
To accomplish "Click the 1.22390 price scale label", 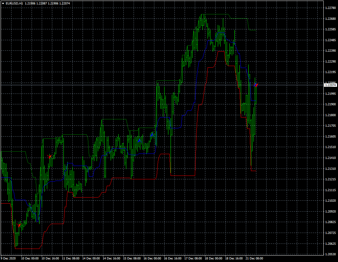I will click(x=330, y=51).
